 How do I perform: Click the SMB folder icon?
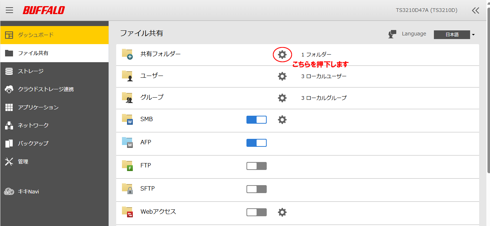coord(127,119)
